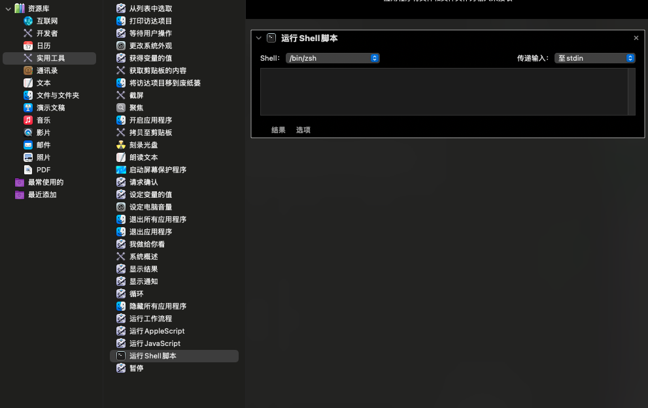Screen dimensions: 648x408
Task: Click inside the shell script text area
Action: pos(443,91)
